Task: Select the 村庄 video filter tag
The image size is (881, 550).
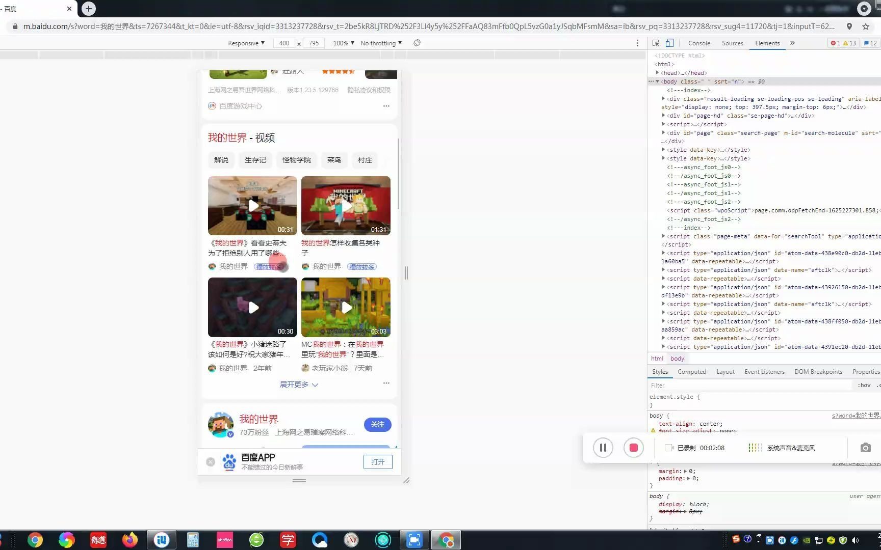Action: tap(365, 160)
